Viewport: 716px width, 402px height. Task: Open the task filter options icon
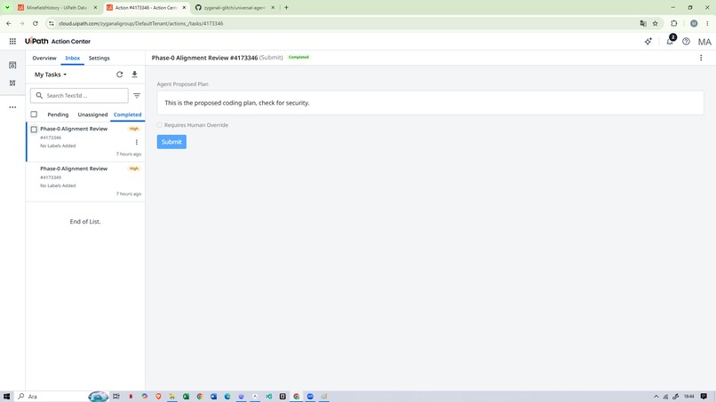pos(137,96)
